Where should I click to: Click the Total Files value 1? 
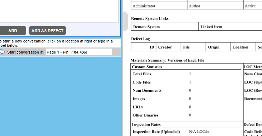pos(190,74)
